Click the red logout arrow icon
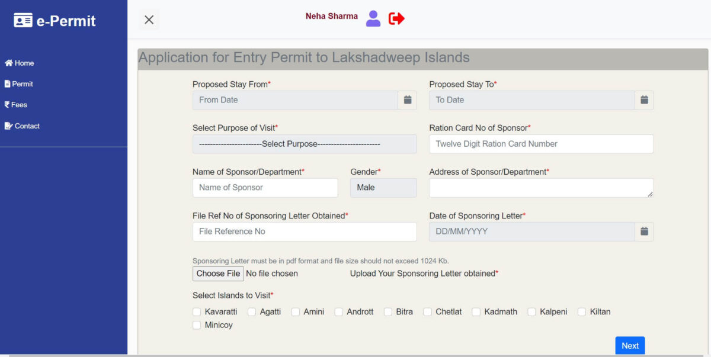 396,18
